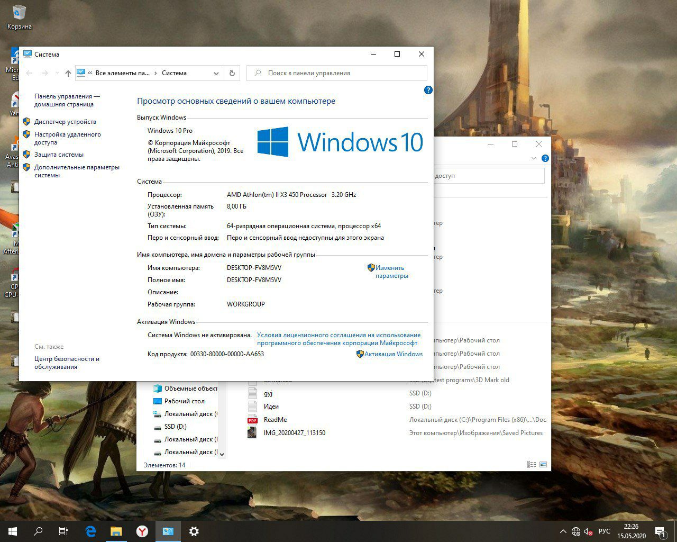The width and height of the screenshot is (677, 542).
Task: Open Control Panel home page link
Action: [67, 100]
